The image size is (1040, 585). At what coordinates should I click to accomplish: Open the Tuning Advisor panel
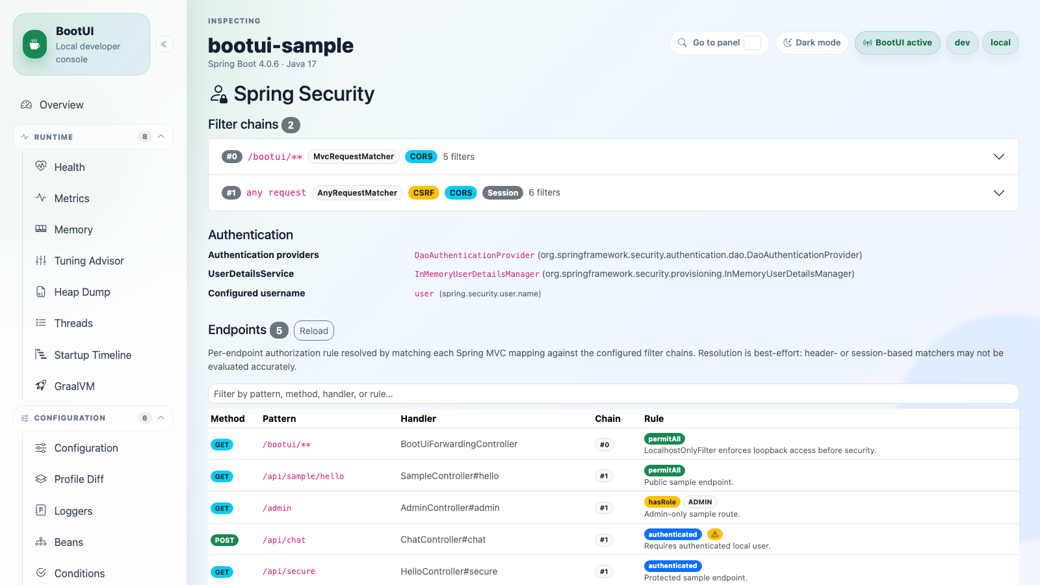pos(89,261)
